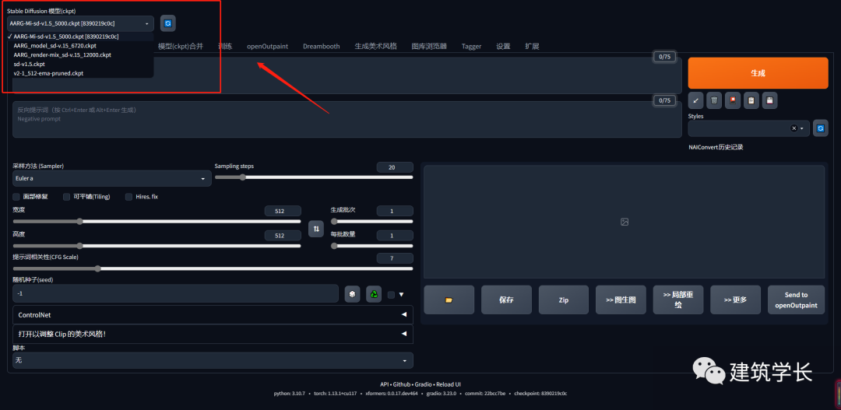Clear the Styles selection with X
This screenshot has width=841, height=410.
click(793, 128)
